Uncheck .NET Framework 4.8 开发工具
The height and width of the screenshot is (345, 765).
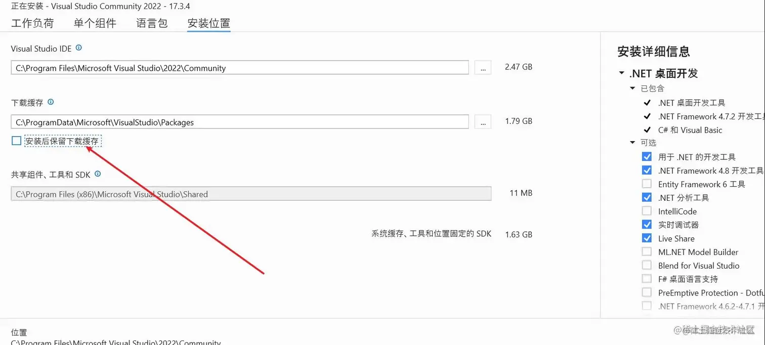[x=647, y=170]
